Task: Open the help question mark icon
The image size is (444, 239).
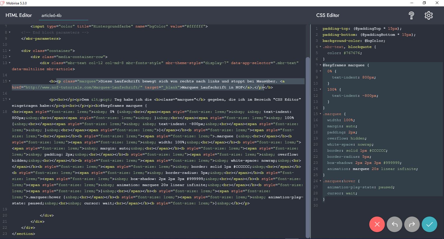Action: pos(411,16)
